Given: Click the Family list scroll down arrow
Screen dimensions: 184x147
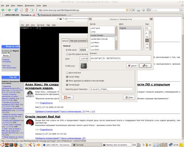Looking at the screenshot, I should 116,49.
